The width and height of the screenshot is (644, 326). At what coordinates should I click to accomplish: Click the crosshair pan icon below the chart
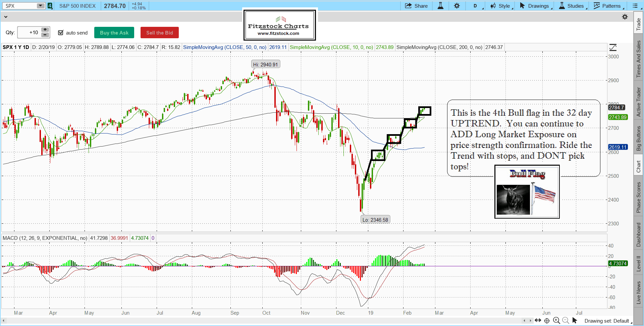tap(547, 321)
